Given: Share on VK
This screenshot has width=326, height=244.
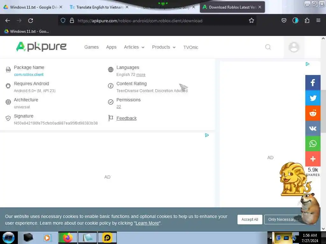Looking at the screenshot, I should (313, 128).
